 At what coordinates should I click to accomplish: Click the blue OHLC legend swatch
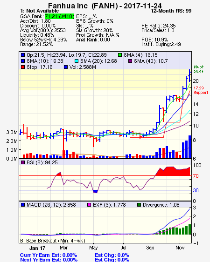tap(23, 55)
